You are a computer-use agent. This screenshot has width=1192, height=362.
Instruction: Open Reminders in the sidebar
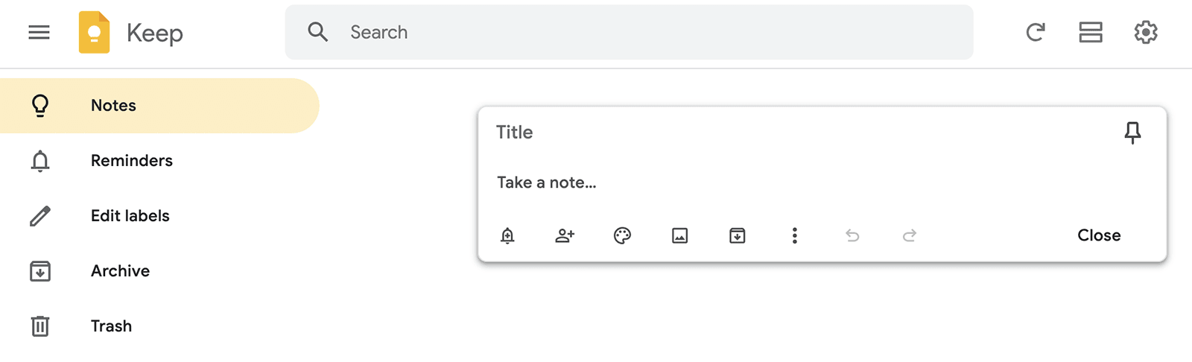(x=131, y=161)
